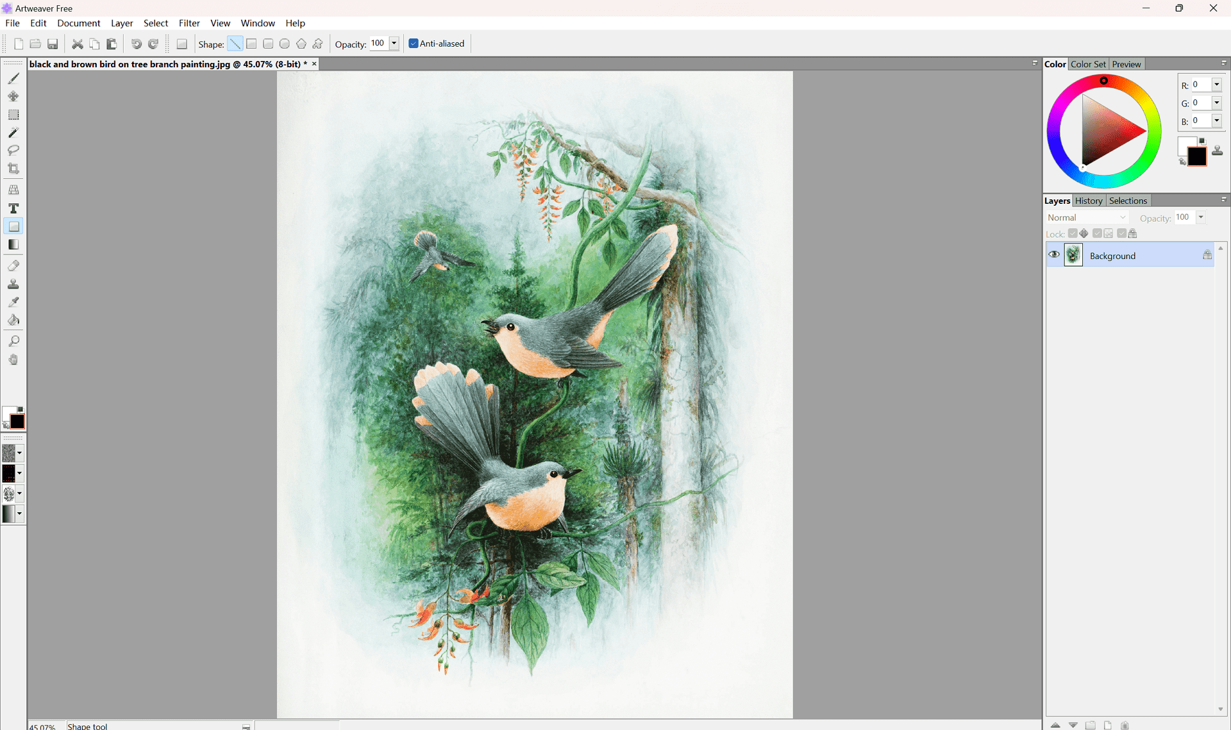Activate the Zoom magnifier tool

(x=13, y=341)
